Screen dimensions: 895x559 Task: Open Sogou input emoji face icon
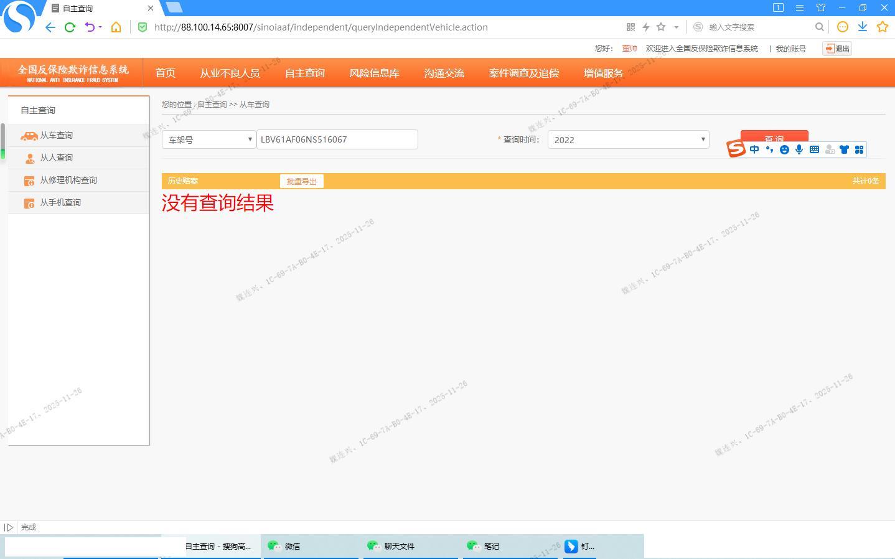pyautogui.click(x=784, y=149)
